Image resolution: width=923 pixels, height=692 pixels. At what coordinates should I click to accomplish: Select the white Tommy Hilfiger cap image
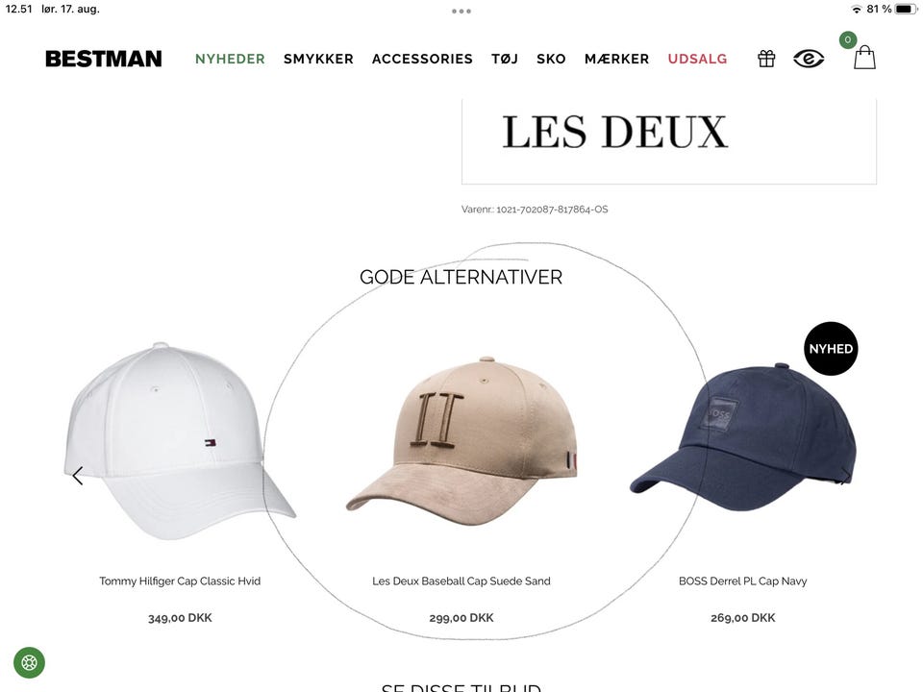click(180, 440)
